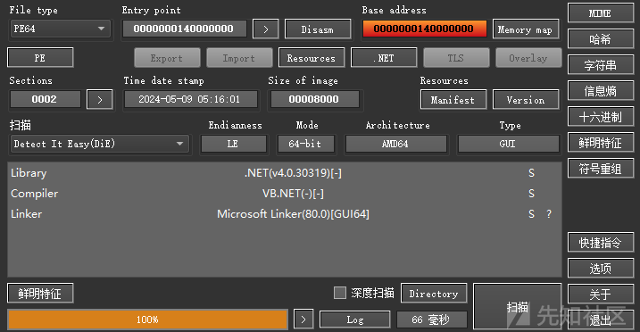Toggle the 深度扫描 (deep scan) checkbox

[339, 293]
